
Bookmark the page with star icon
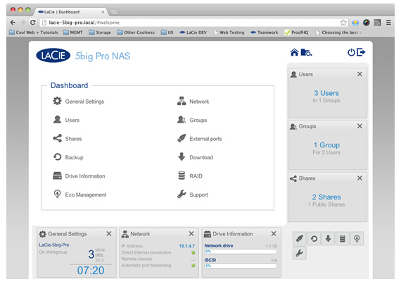(x=343, y=23)
